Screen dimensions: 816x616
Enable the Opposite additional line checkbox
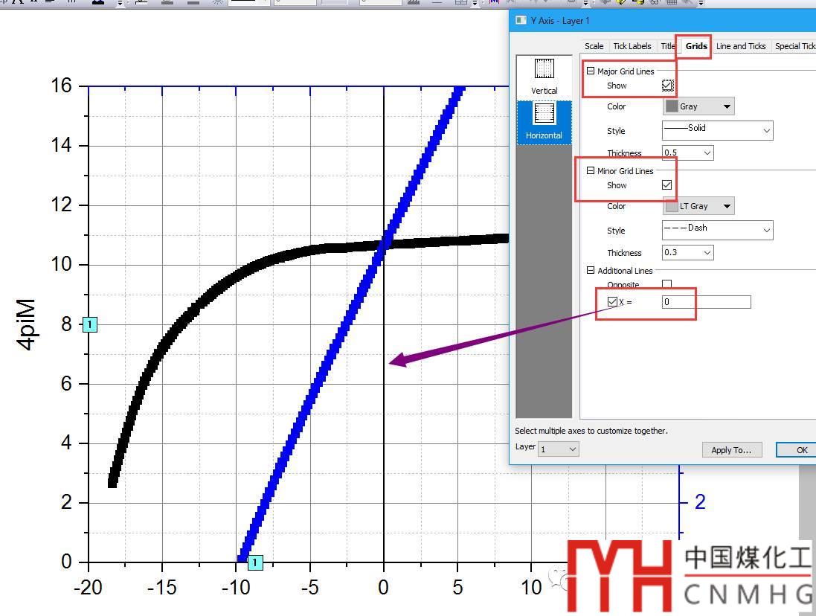pos(666,284)
